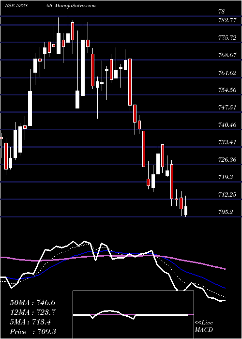
Task: Click inside the MACD inset chart
Action: tap(133, 315)
